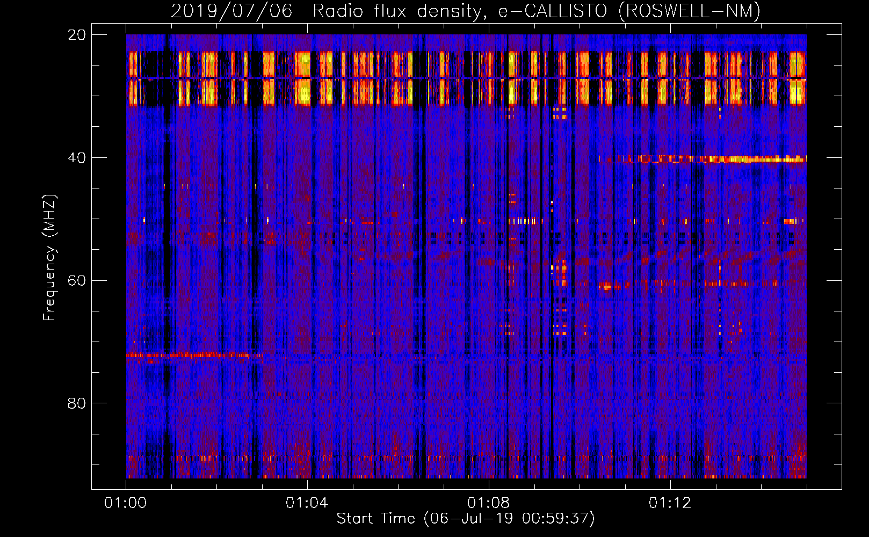Click the red horizontal band near 72 MHz at left
Image resolution: width=869 pixels, height=537 pixels.
click(x=194, y=355)
